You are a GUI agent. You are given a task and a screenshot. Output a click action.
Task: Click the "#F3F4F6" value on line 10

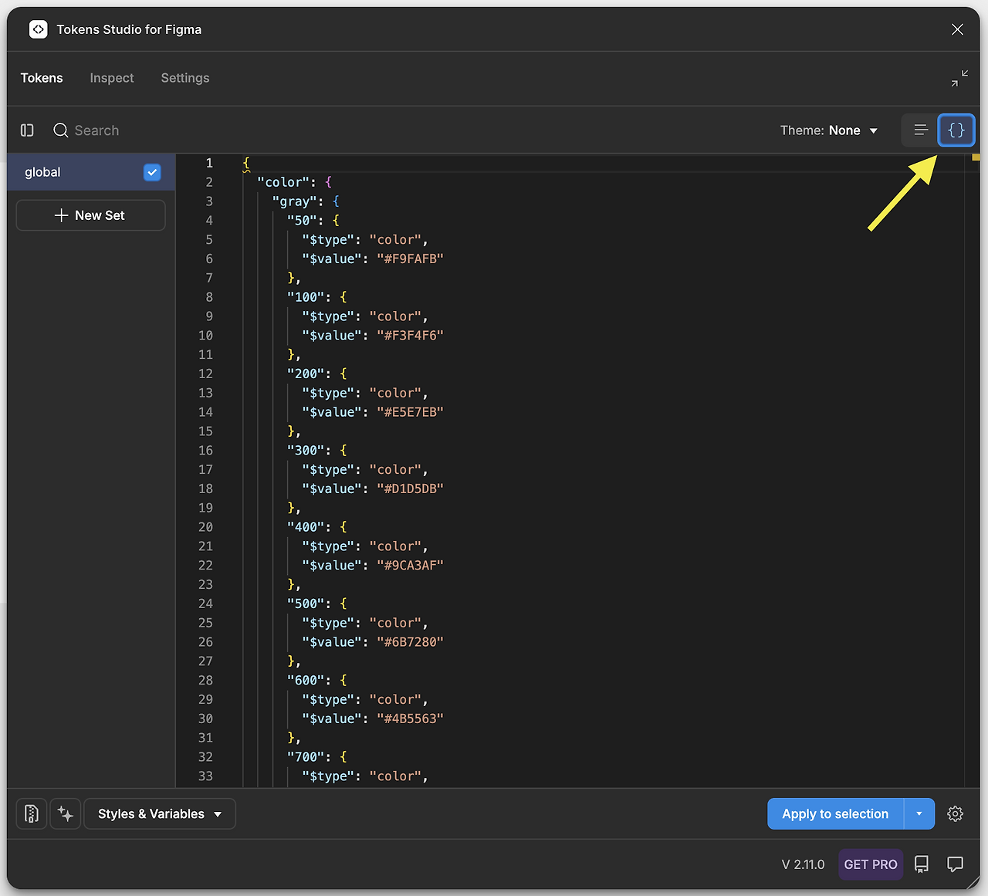[x=411, y=336]
